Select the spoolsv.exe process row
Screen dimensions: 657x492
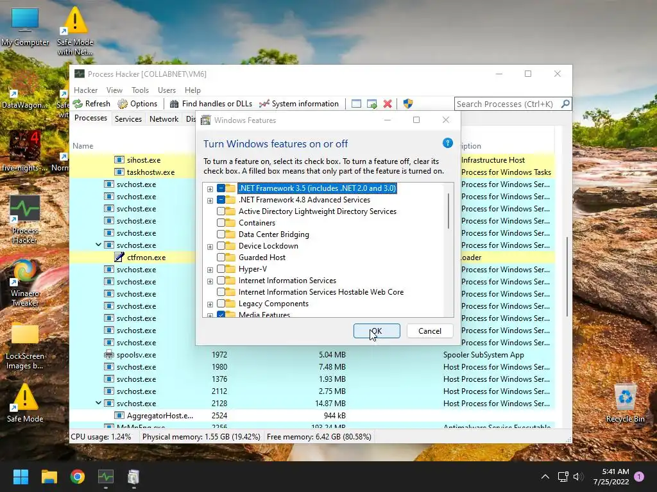point(312,355)
